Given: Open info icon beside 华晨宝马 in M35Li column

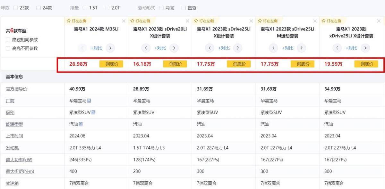Looking at the screenshot, I should click(x=89, y=101).
